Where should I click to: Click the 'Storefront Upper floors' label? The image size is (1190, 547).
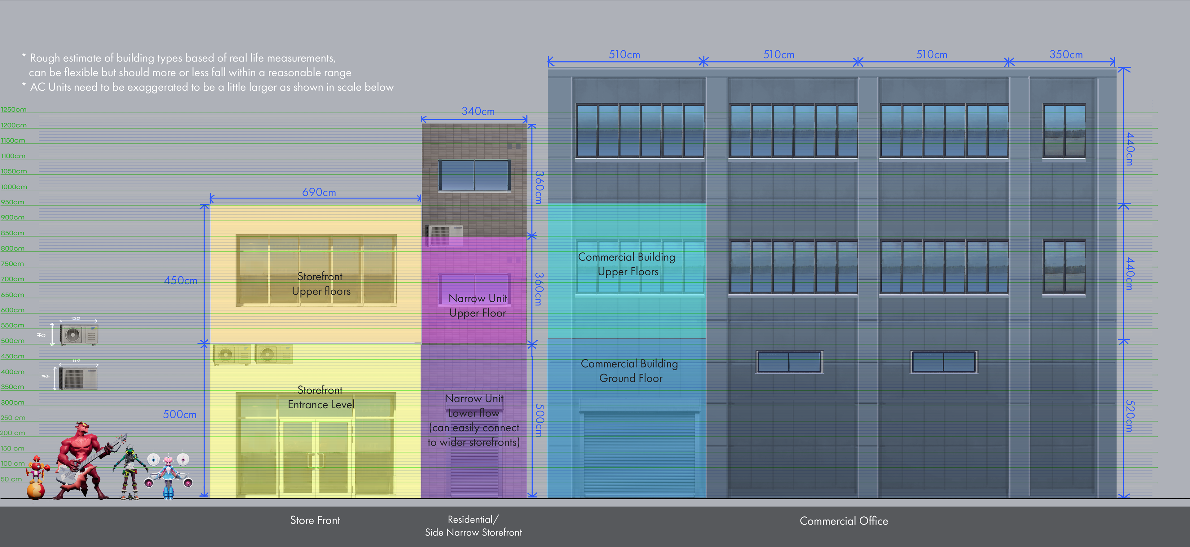(x=321, y=284)
